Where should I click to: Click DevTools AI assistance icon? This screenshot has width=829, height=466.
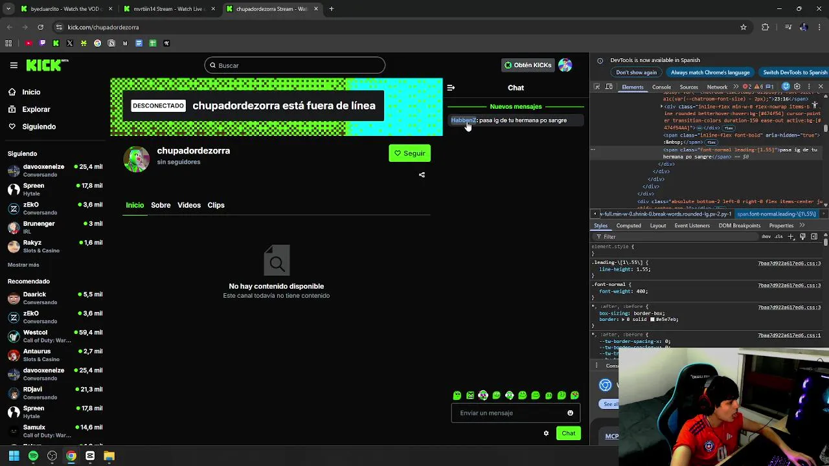pos(786,87)
